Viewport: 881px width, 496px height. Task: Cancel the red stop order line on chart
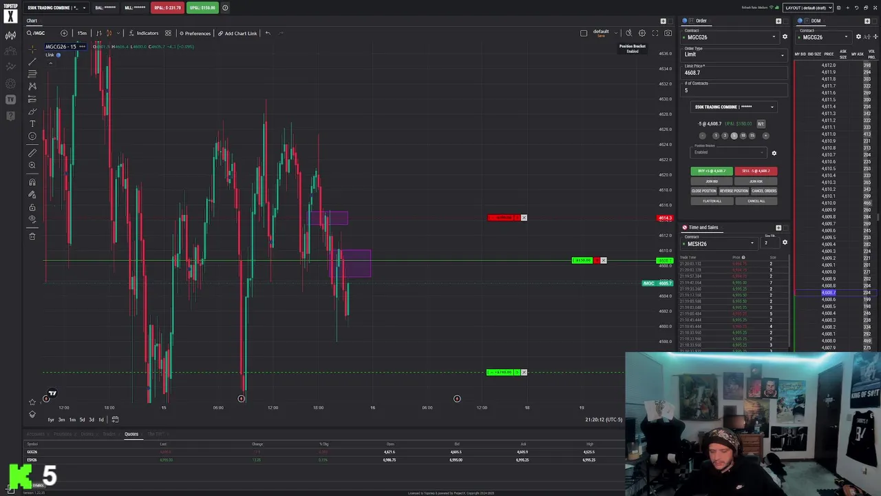(524, 218)
